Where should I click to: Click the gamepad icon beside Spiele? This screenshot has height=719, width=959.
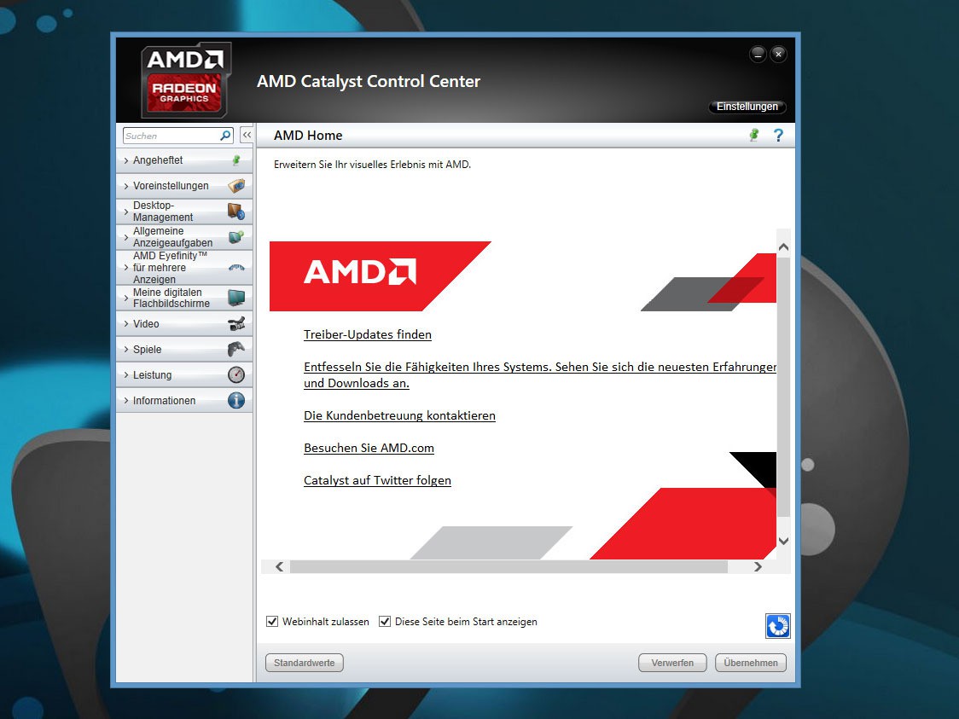coord(236,350)
